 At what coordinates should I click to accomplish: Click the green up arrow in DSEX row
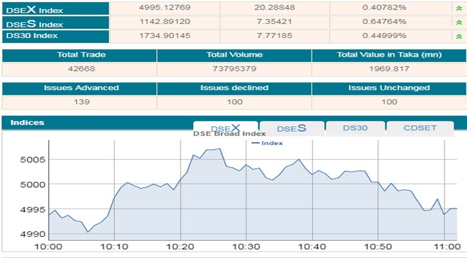(x=459, y=8)
